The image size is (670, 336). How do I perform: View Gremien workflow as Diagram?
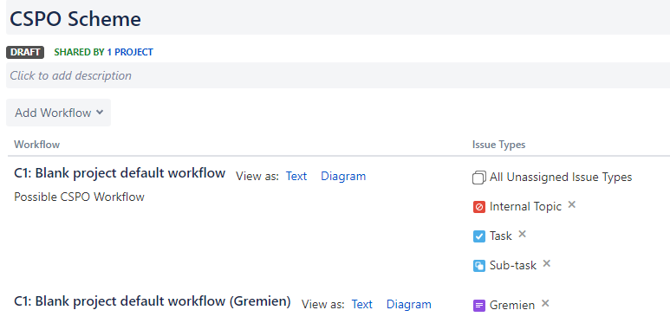pyautogui.click(x=409, y=305)
